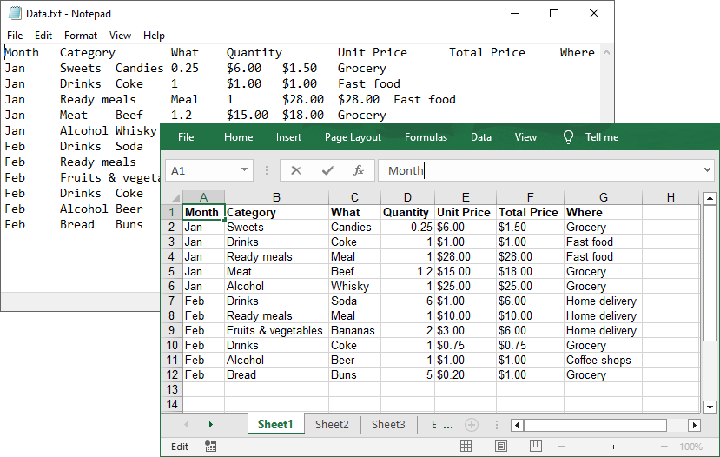Select column D header
The width and height of the screenshot is (720, 457).
click(407, 197)
